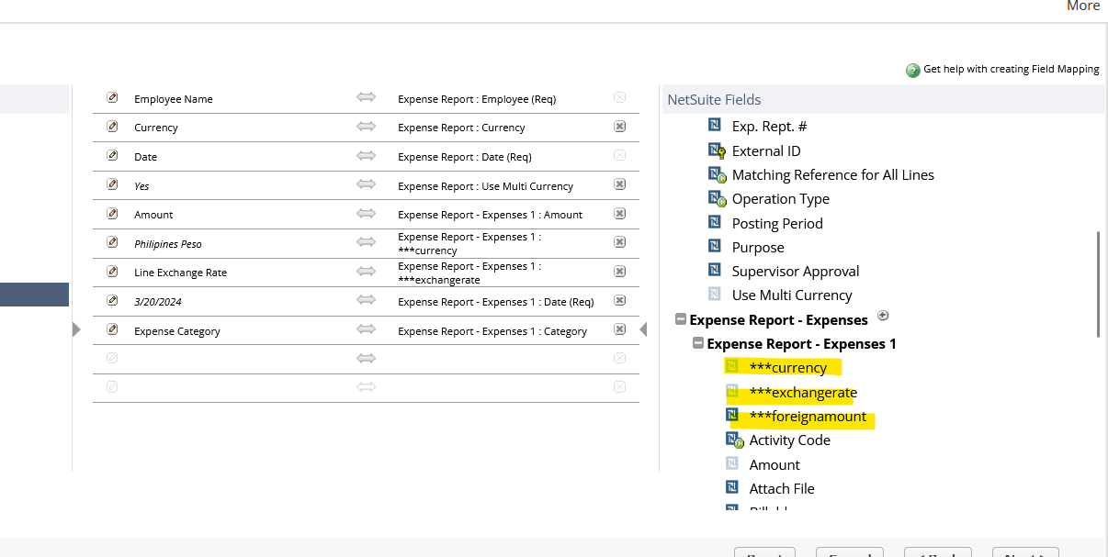Image resolution: width=1108 pixels, height=557 pixels.
Task: Delete the Use Multi Currency mapping row
Action: click(619, 184)
